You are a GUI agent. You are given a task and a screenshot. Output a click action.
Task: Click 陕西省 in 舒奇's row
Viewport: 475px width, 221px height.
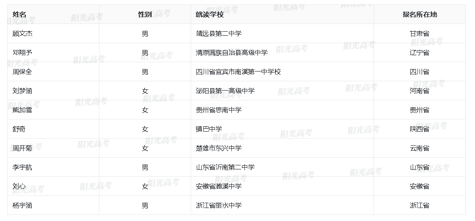[x=420, y=129]
